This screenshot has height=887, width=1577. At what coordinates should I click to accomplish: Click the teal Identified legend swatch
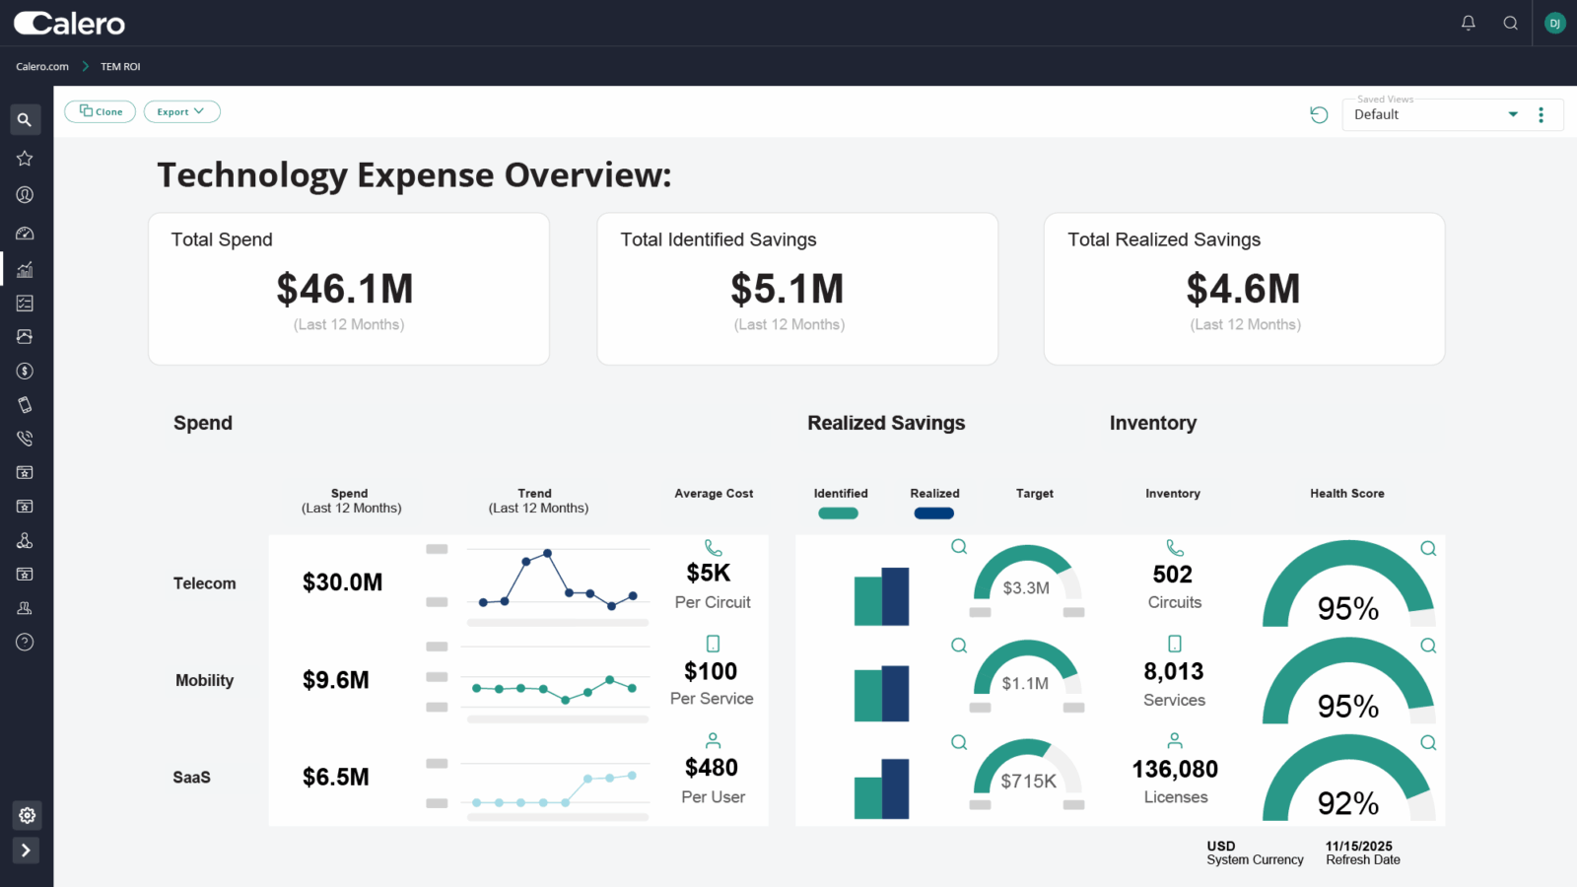coord(838,513)
